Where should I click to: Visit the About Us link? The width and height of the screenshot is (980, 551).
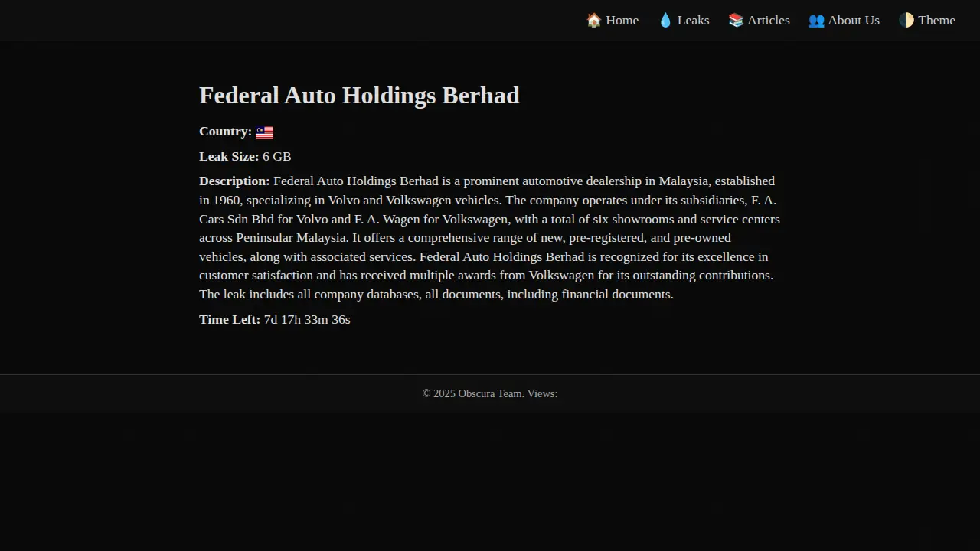(853, 21)
